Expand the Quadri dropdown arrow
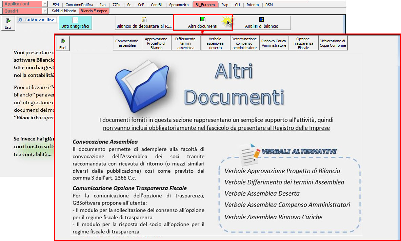Image resolution: width=401 pixels, height=241 pixels. pyautogui.click(x=45, y=11)
